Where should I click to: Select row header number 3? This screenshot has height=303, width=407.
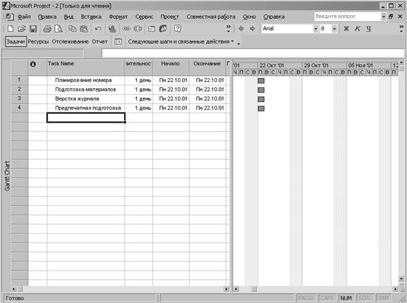[20, 98]
